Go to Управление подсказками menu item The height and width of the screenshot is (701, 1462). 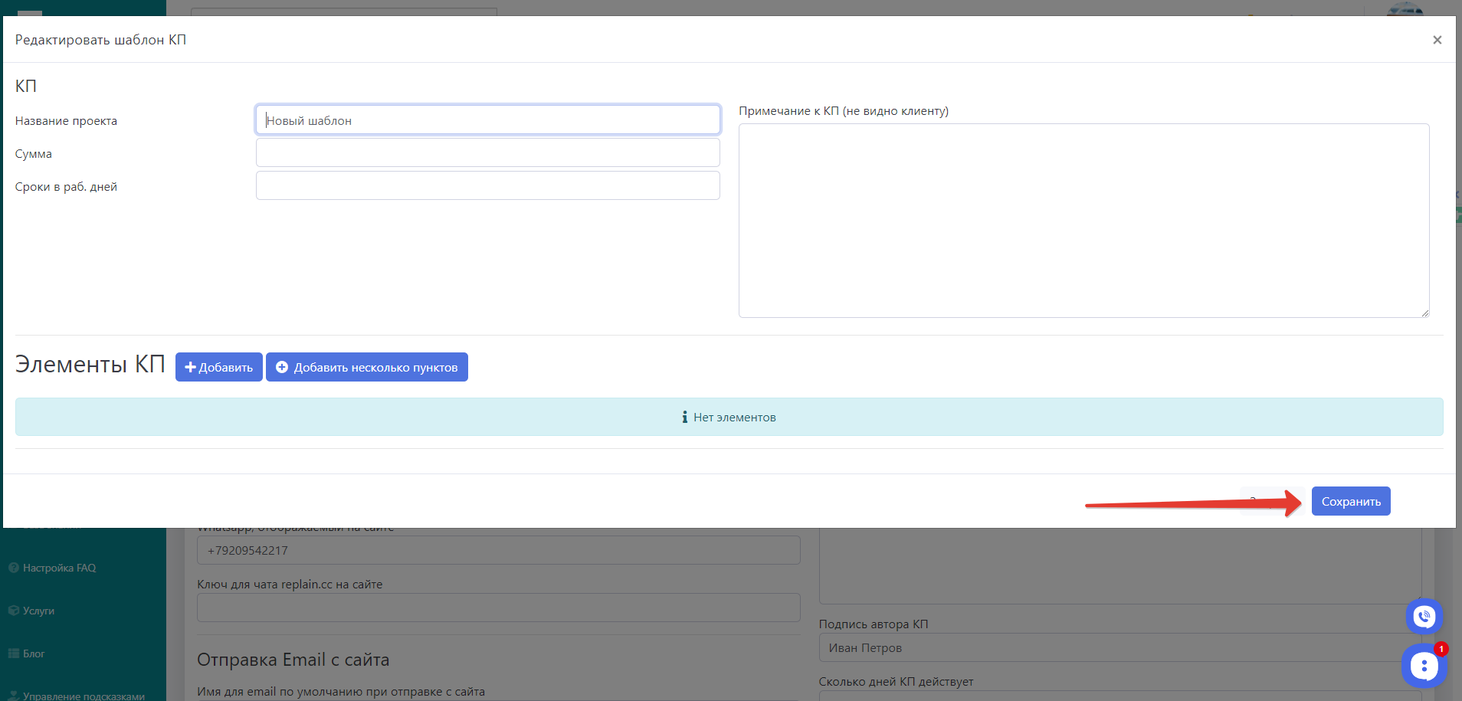(84, 696)
